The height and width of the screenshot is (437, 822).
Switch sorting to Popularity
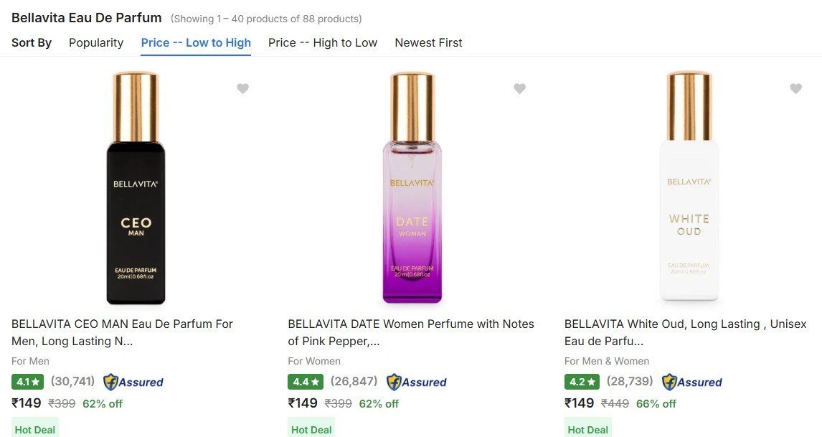point(96,42)
